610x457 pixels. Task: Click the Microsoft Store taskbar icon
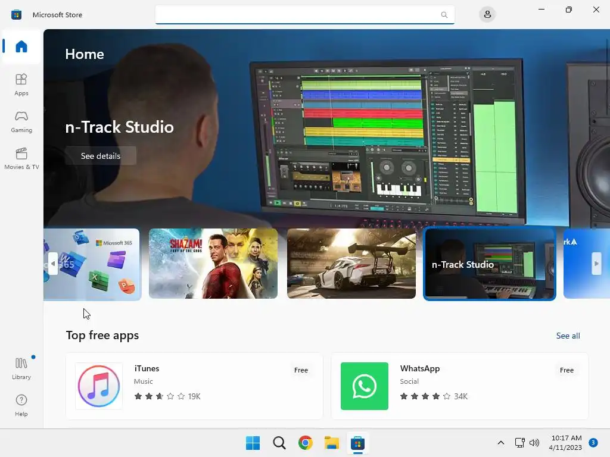tap(357, 443)
